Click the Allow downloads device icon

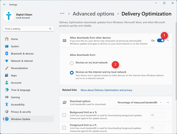click(x=65, y=41)
